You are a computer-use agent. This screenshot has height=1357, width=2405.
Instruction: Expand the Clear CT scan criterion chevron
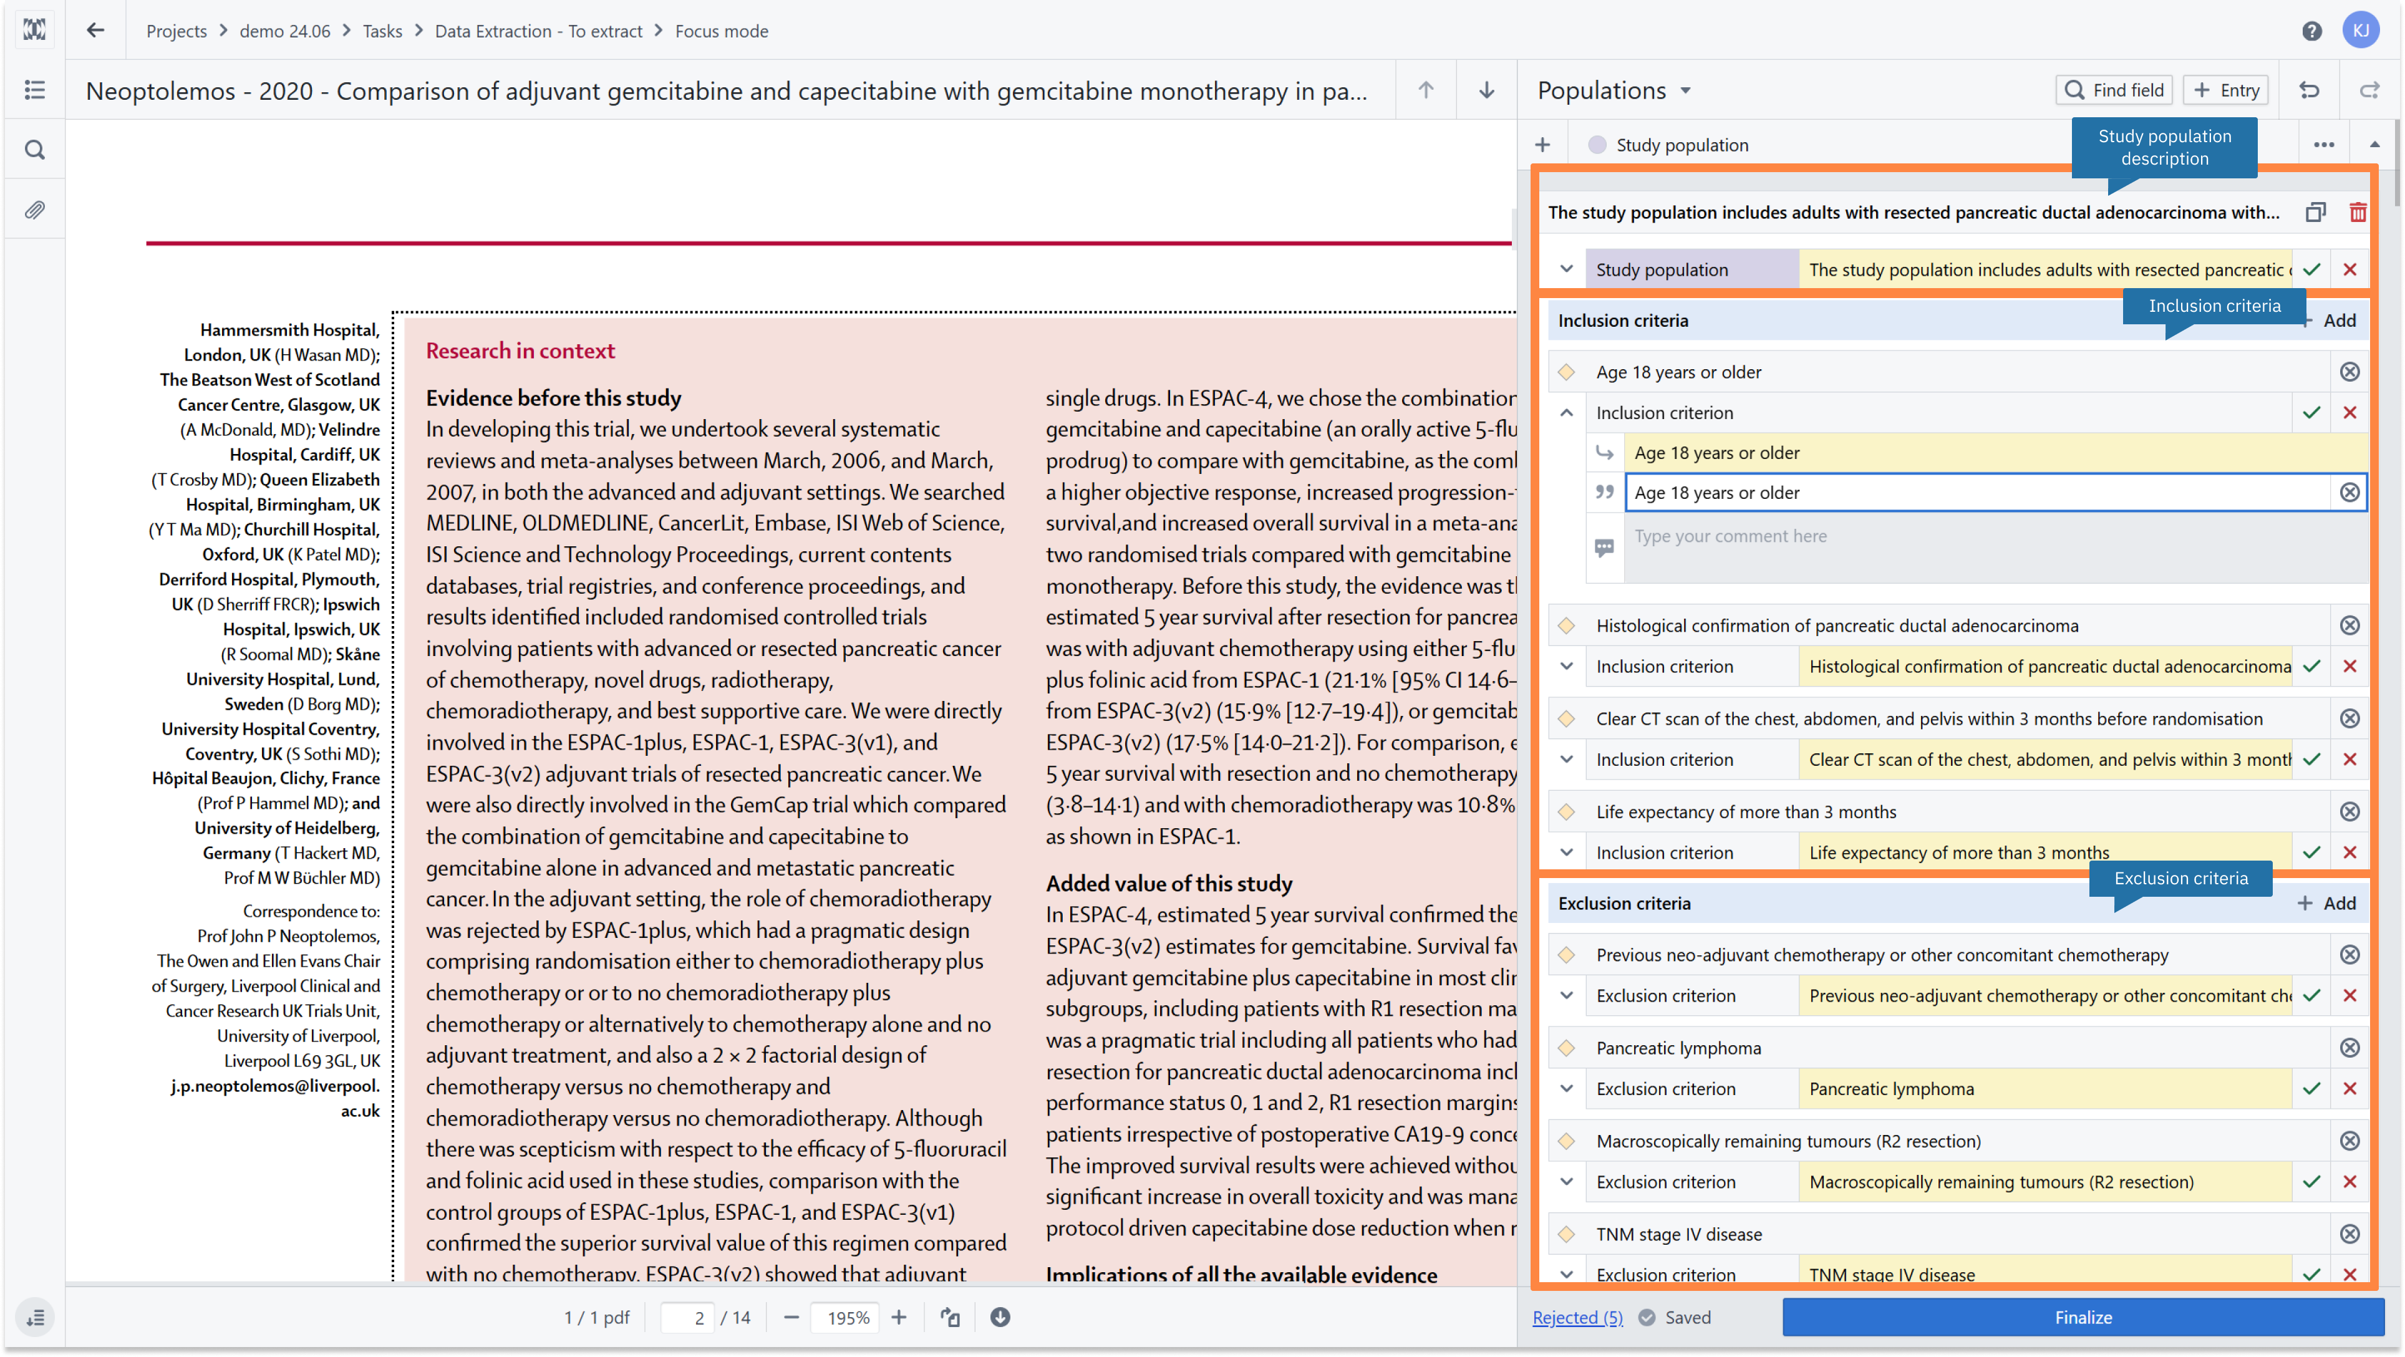(x=1567, y=760)
